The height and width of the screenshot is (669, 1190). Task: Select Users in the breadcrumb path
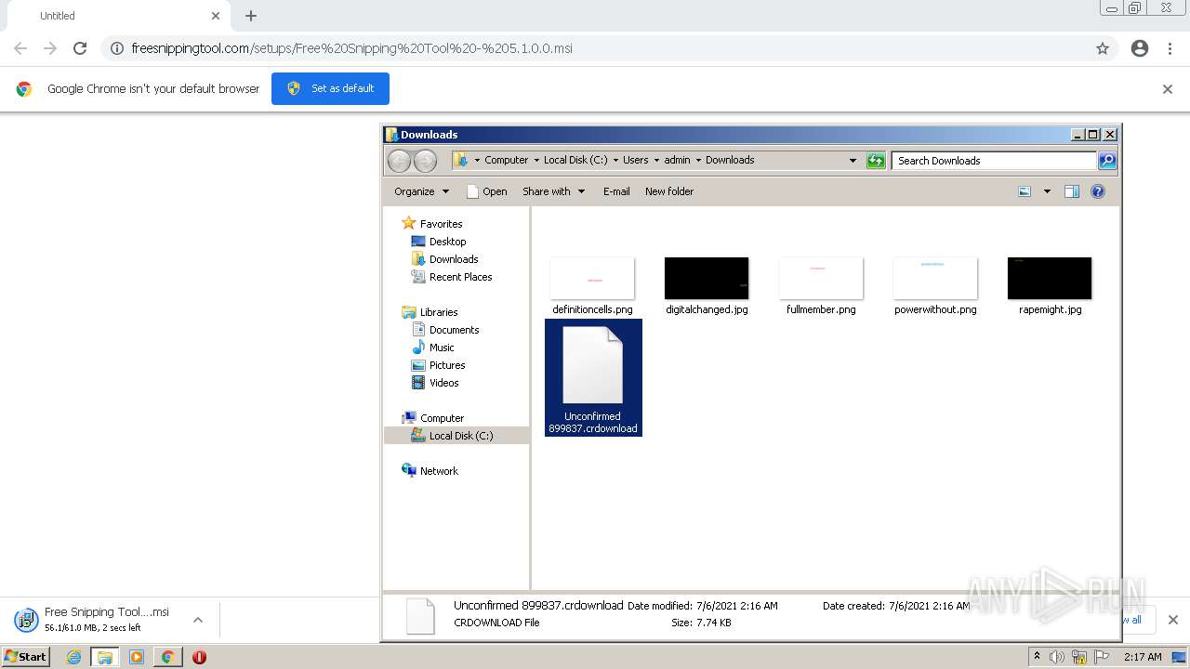point(636,160)
